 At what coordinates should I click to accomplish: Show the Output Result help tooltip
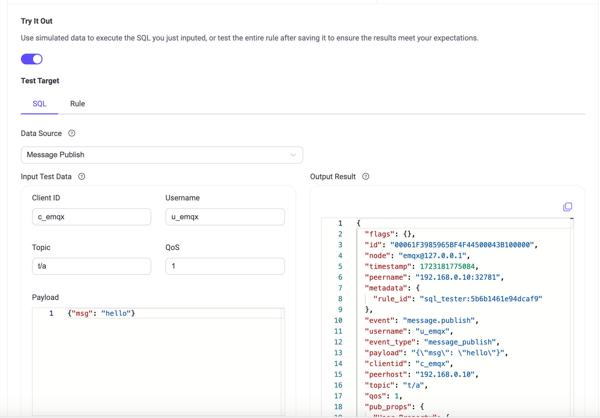[x=366, y=176]
